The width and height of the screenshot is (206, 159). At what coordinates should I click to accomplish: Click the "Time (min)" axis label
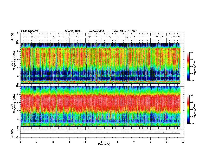(x=104, y=144)
